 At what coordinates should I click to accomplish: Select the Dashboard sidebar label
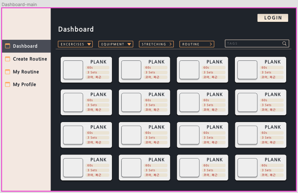[x=25, y=46]
